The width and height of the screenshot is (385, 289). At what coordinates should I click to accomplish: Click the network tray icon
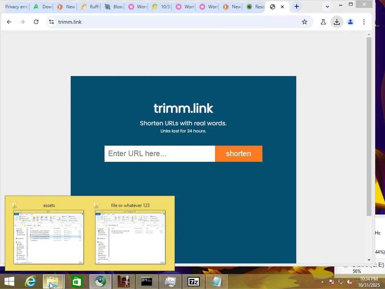coord(341,282)
